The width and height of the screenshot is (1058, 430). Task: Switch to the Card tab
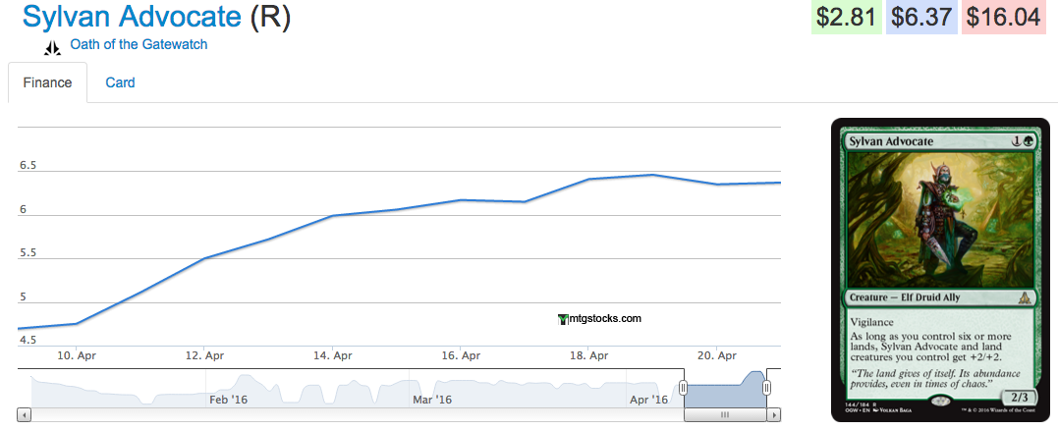point(120,82)
